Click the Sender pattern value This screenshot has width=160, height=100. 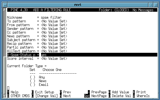(54, 29)
